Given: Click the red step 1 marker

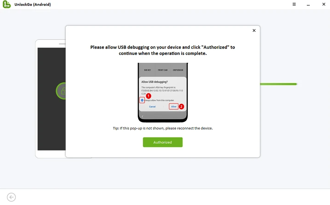Looking at the screenshot, I should pos(148,96).
